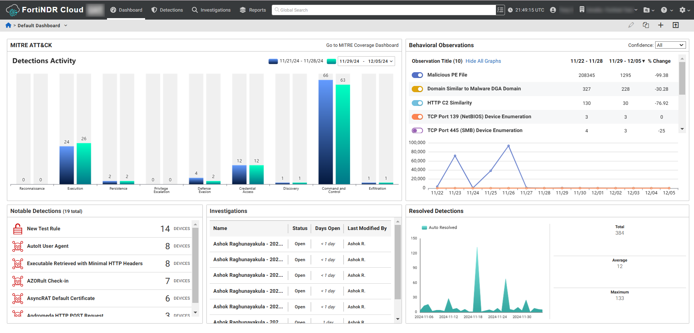
Task: Toggle TCP Port 139 NetBIOS Enumeration switch
Action: (x=417, y=117)
